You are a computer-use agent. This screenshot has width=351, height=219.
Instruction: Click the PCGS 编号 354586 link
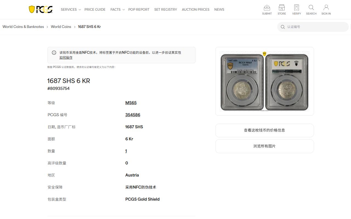click(133, 115)
